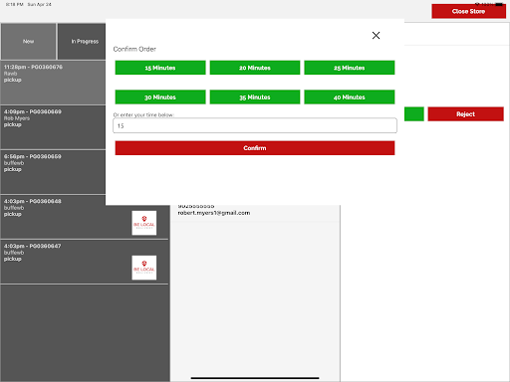This screenshot has width=510, height=382.
Task: Select the 6:56pm buffewb pickup order
Action: [x=53, y=172]
